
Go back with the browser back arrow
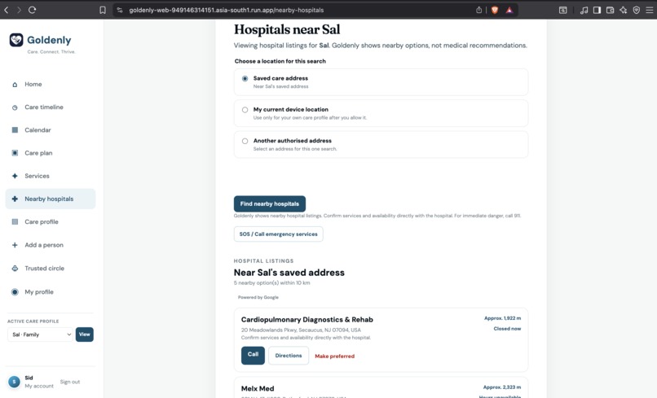[x=7, y=10]
